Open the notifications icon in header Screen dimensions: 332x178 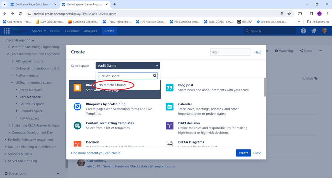(314, 31)
